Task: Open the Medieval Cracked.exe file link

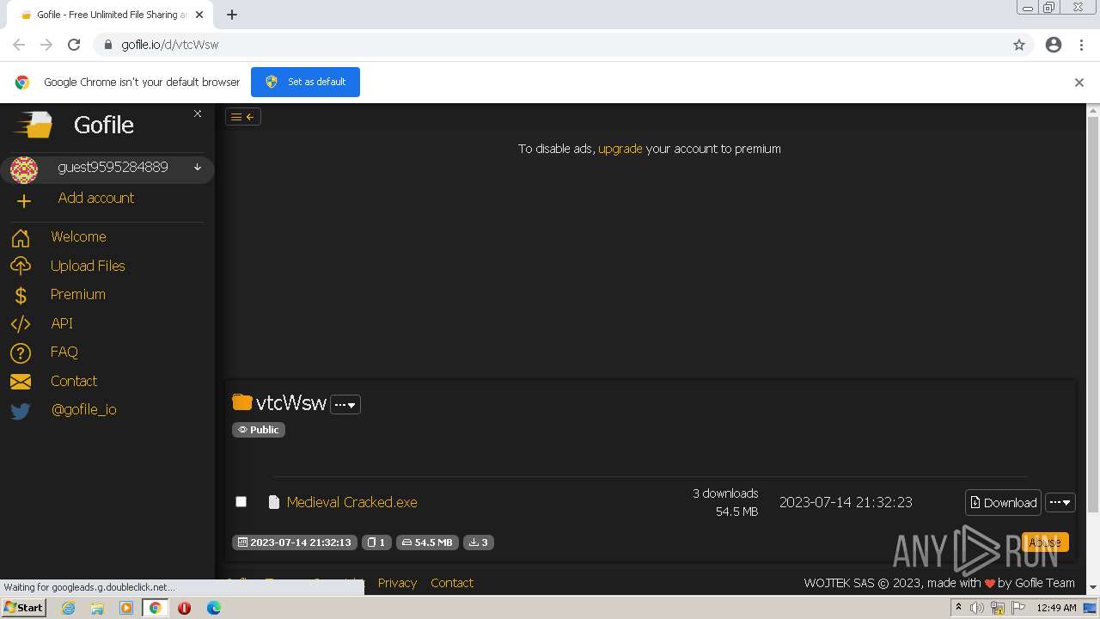Action: (352, 502)
